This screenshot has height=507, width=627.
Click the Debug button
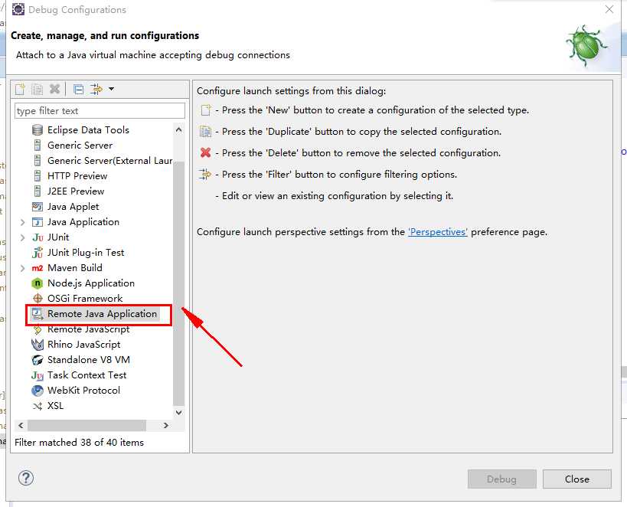502,479
